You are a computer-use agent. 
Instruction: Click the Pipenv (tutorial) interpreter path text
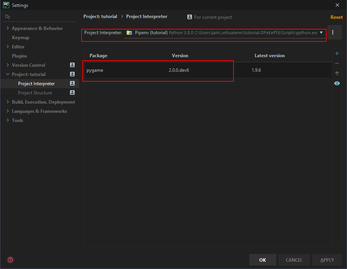point(226,33)
